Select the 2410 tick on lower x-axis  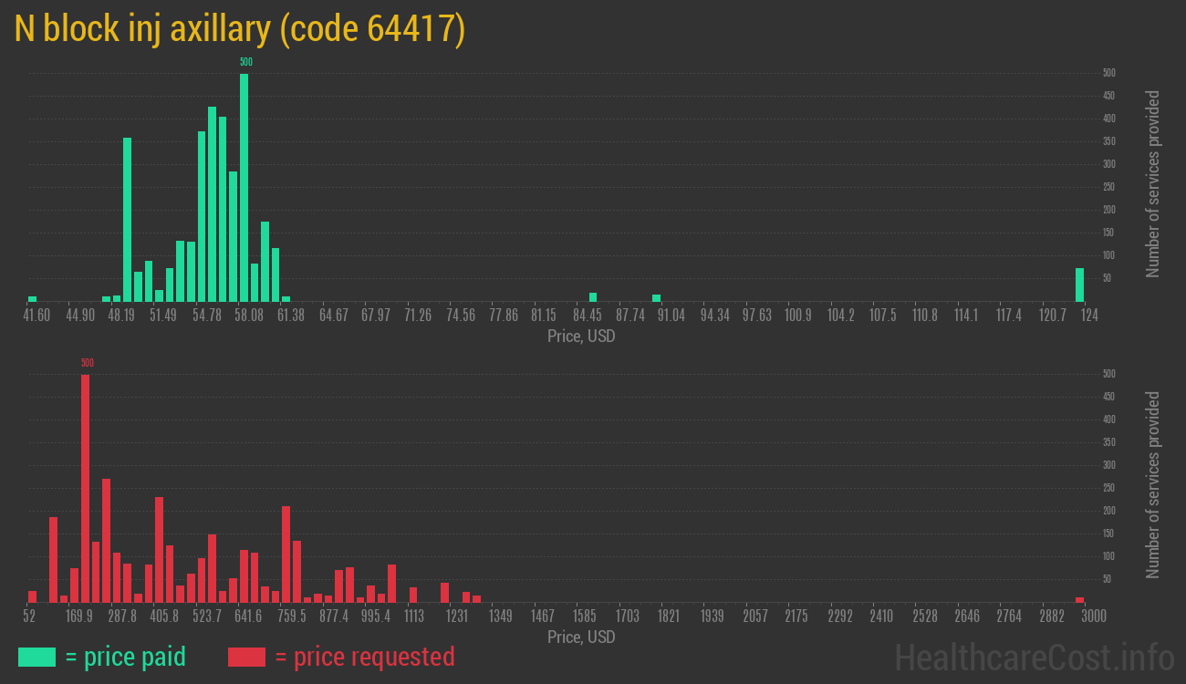pos(880,617)
